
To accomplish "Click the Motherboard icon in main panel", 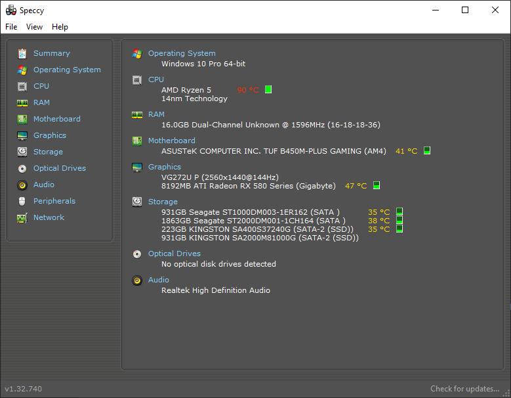I will [137, 141].
